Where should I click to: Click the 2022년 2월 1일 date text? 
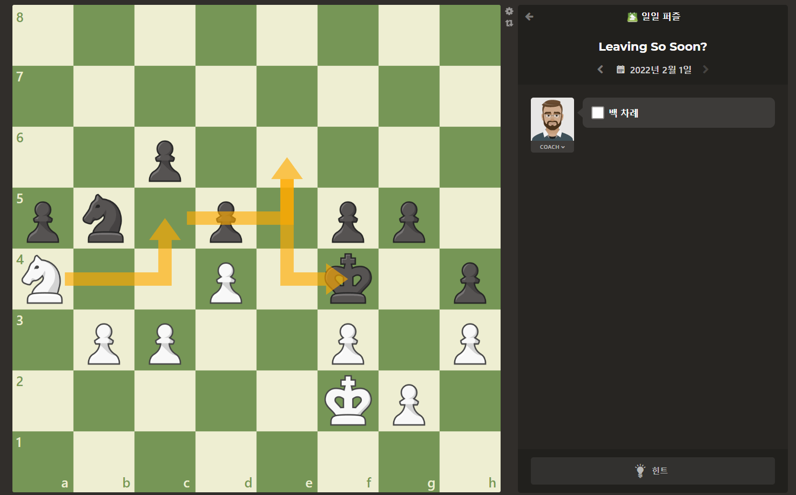click(660, 70)
